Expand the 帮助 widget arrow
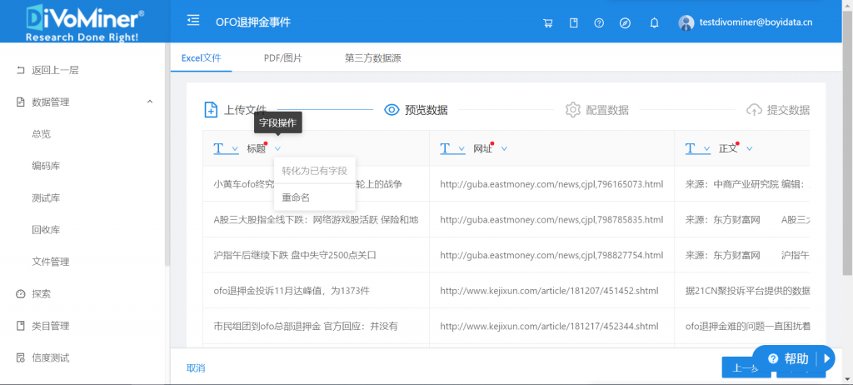Viewport: 853px width, 385px height. click(827, 359)
